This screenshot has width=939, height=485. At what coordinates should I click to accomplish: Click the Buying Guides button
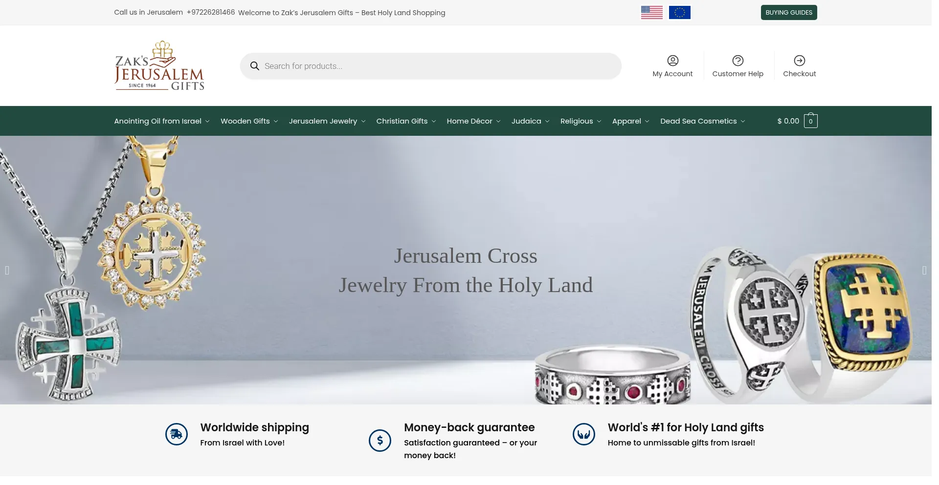pos(788,13)
